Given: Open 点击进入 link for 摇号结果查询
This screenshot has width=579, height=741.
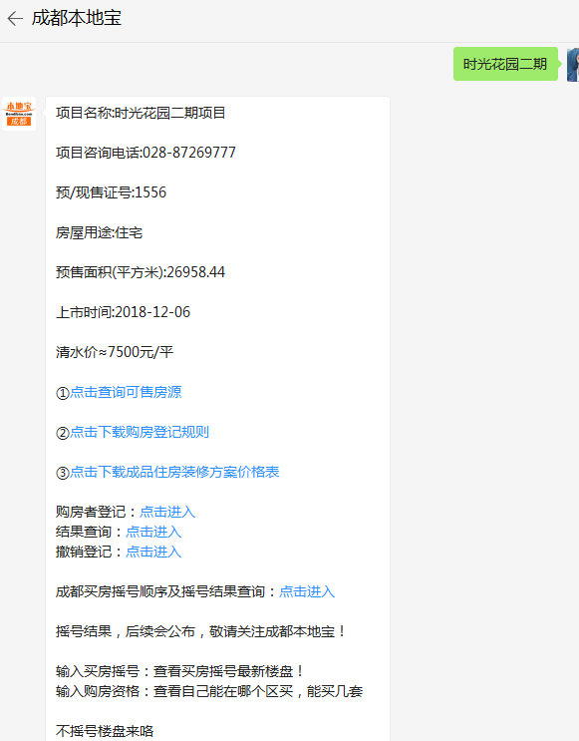Looking at the screenshot, I should tap(307, 591).
